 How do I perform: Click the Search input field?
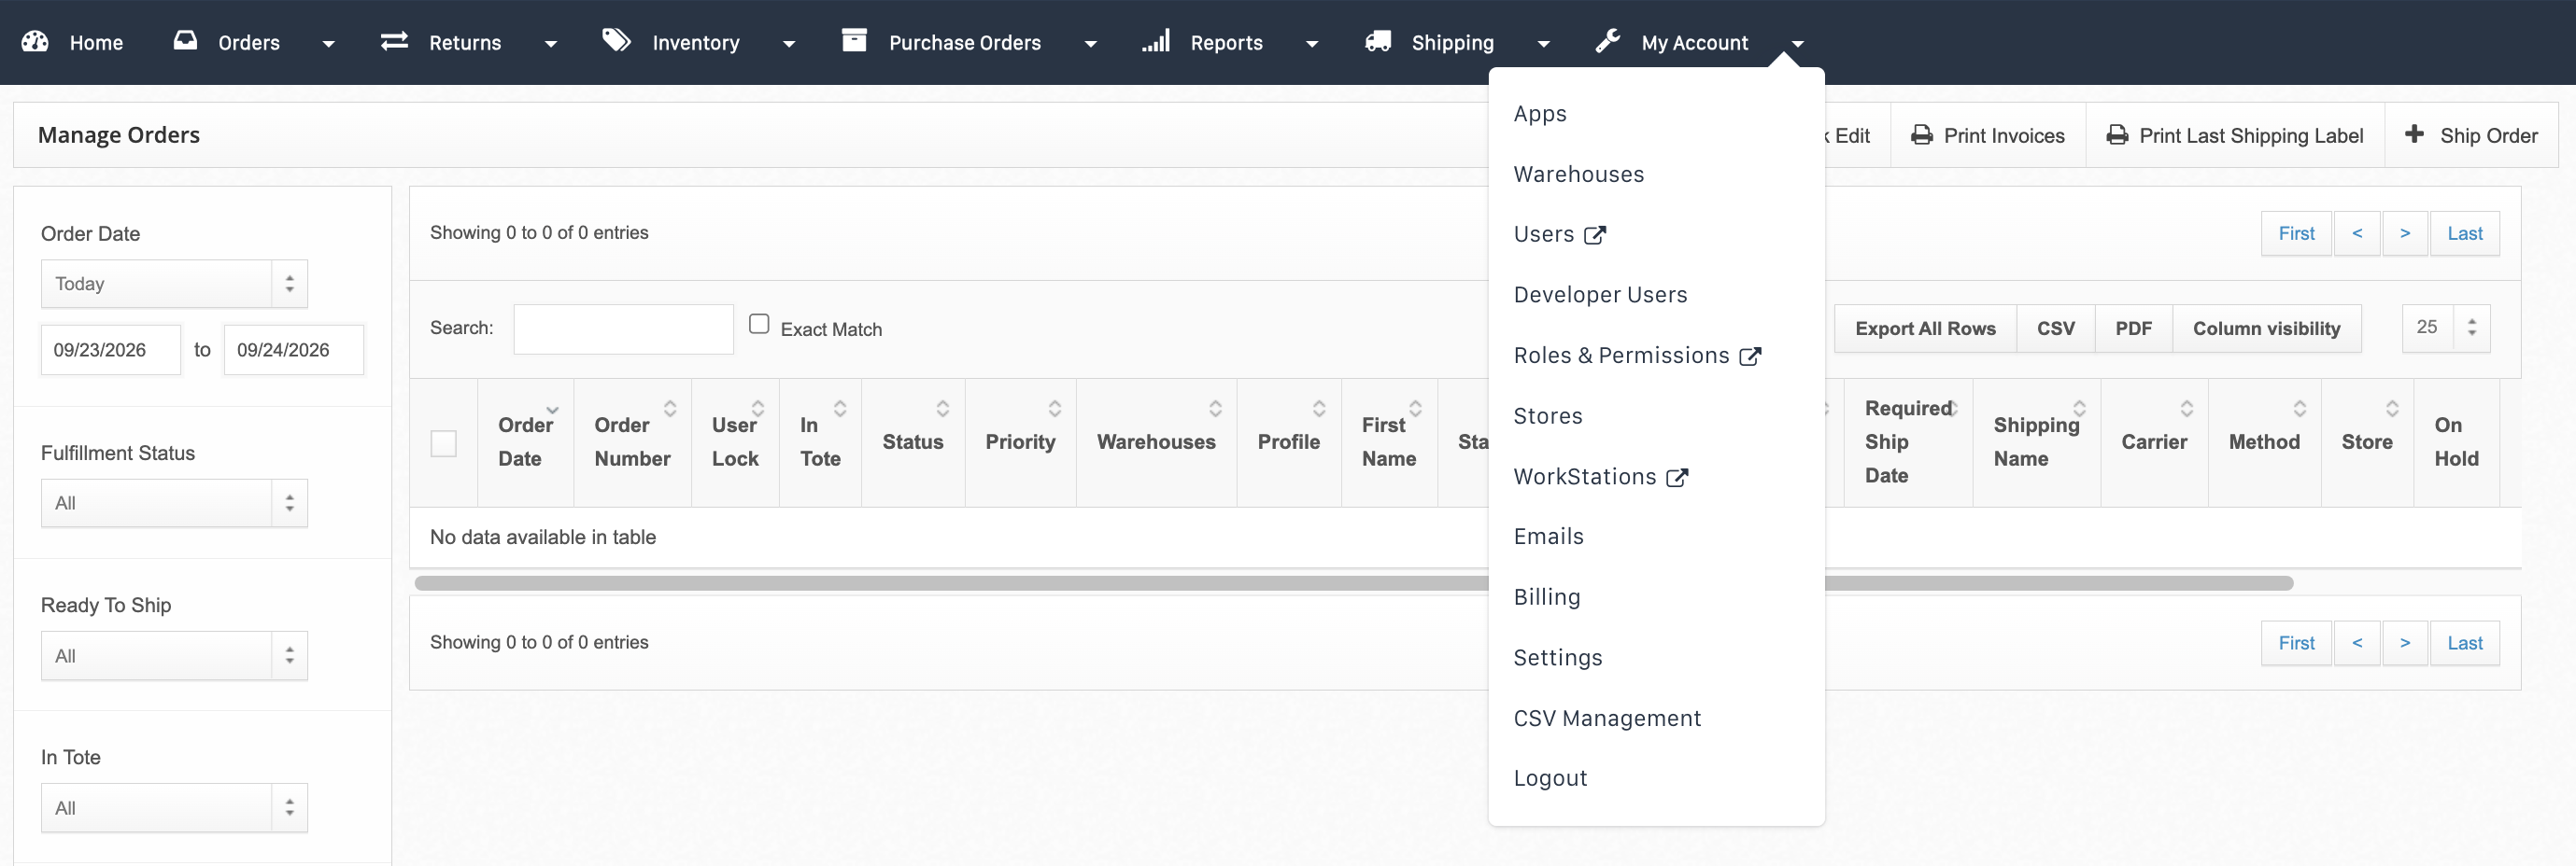click(x=623, y=328)
